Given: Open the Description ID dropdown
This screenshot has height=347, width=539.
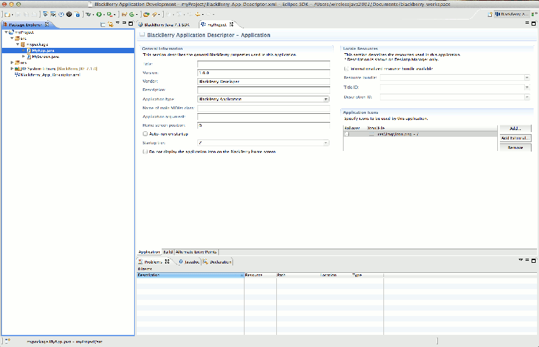Looking at the screenshot, I should click(527, 97).
